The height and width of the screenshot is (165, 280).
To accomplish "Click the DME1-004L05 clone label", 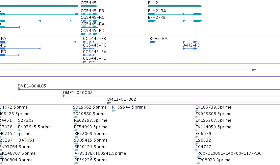I will pyautogui.click(x=32, y=86).
